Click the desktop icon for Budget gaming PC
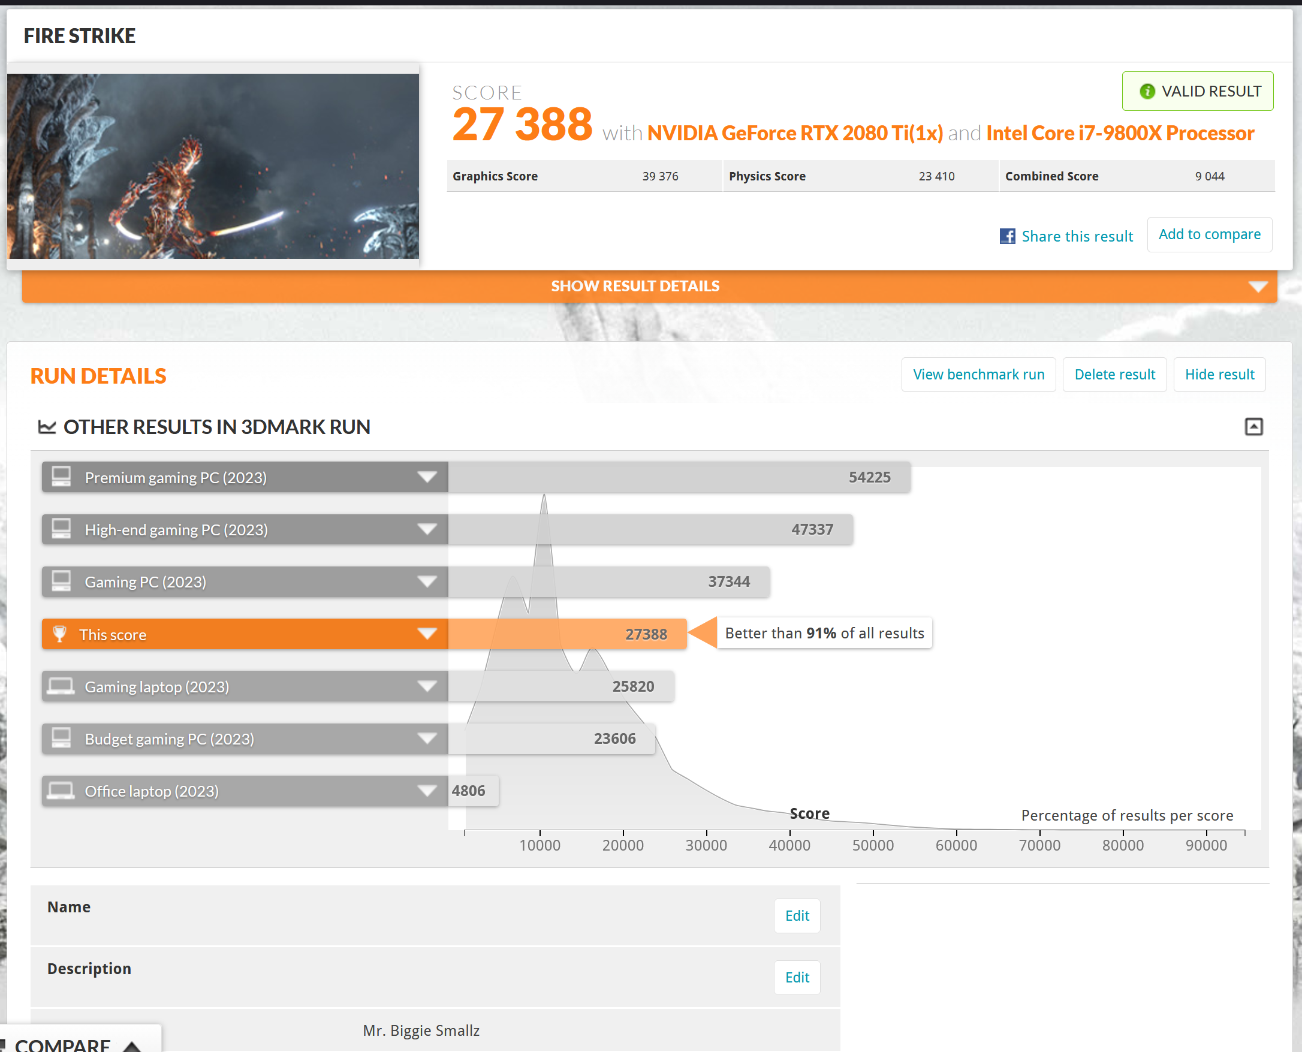 point(61,738)
